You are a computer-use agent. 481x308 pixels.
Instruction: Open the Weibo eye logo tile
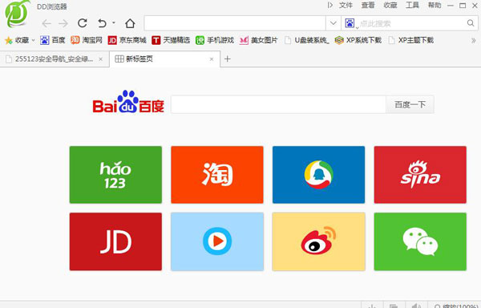pos(319,241)
